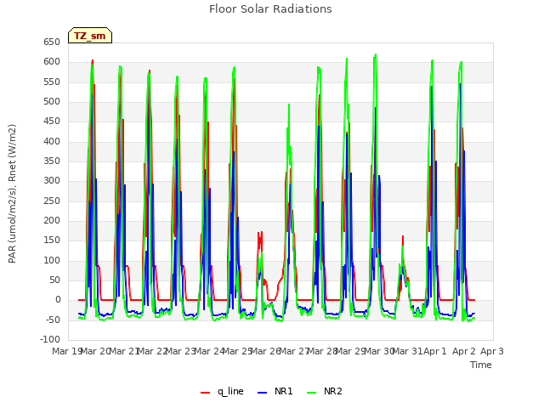Viewport: 544px width, 408px height.
Task: Click the blue NR1 legend swatch
Action: point(263,393)
